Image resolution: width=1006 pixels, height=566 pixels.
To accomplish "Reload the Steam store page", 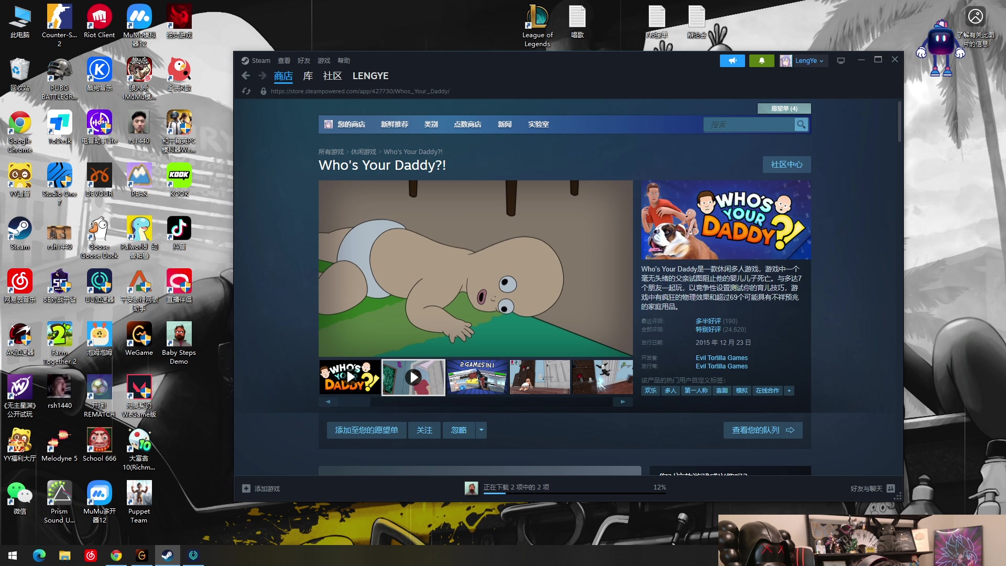I will tap(246, 91).
